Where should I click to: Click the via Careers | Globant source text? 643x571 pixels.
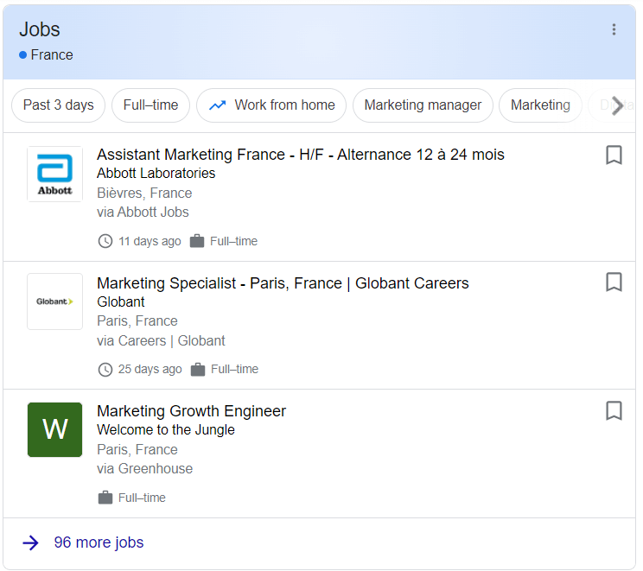[x=161, y=340]
